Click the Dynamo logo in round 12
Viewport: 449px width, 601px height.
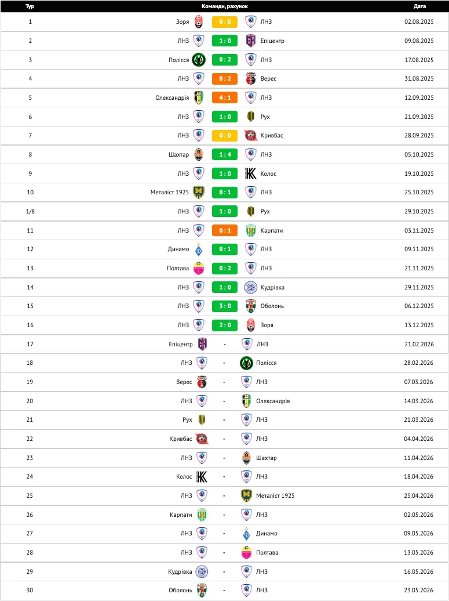pyautogui.click(x=199, y=249)
